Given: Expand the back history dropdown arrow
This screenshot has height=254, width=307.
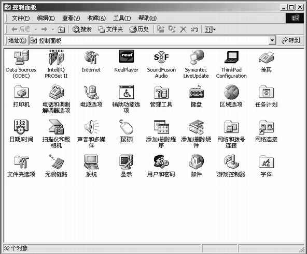Looking at the screenshot, I should 36,29.
